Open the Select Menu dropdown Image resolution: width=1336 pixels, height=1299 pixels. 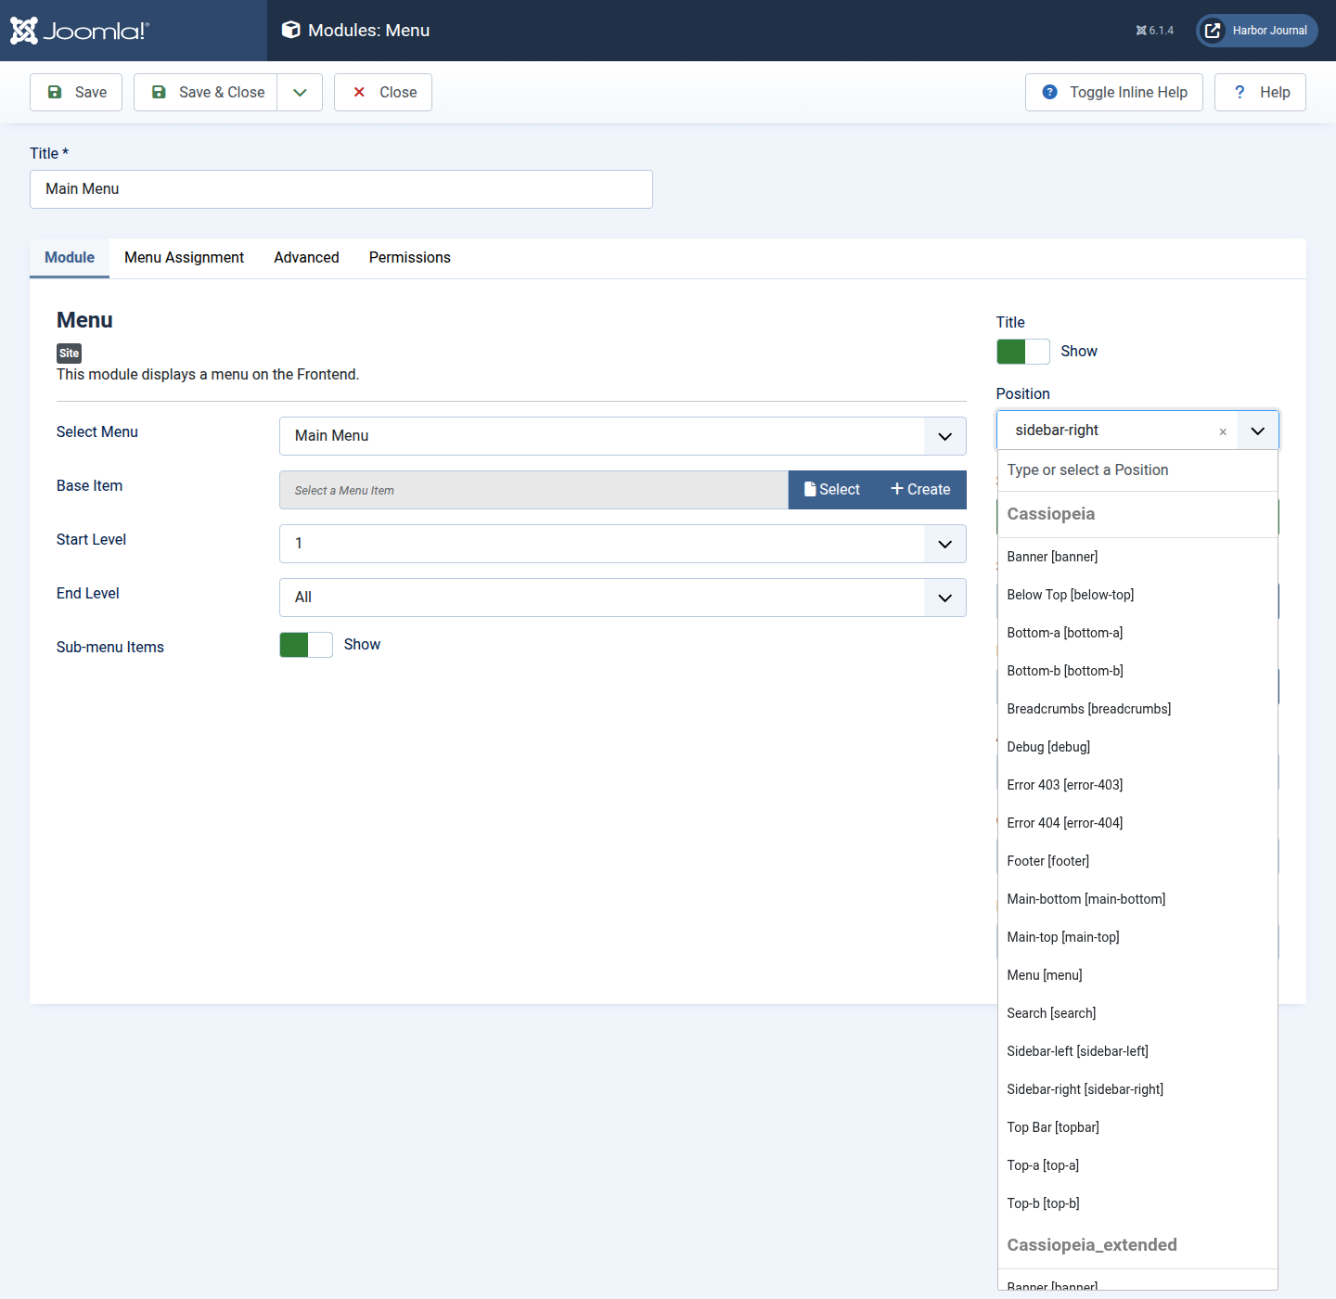tap(623, 436)
